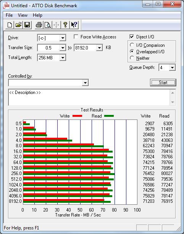
Task: Click the read value 6305
Action: [168, 124]
